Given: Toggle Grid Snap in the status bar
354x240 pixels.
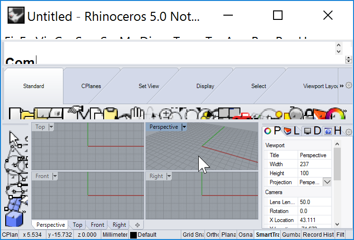Looking at the screenshot, I should click(x=193, y=235).
